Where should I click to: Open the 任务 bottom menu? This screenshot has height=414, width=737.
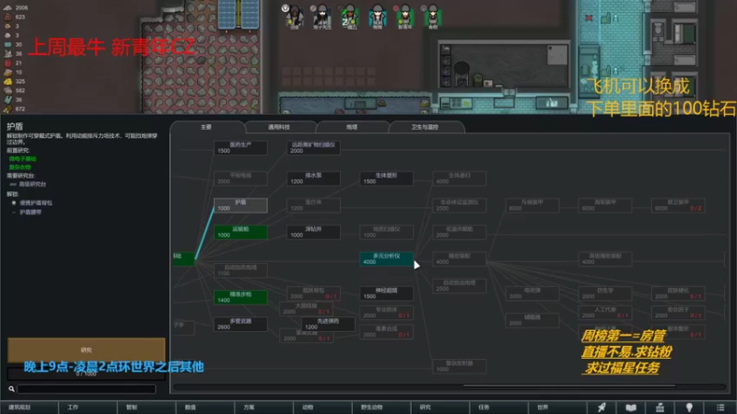[499, 408]
